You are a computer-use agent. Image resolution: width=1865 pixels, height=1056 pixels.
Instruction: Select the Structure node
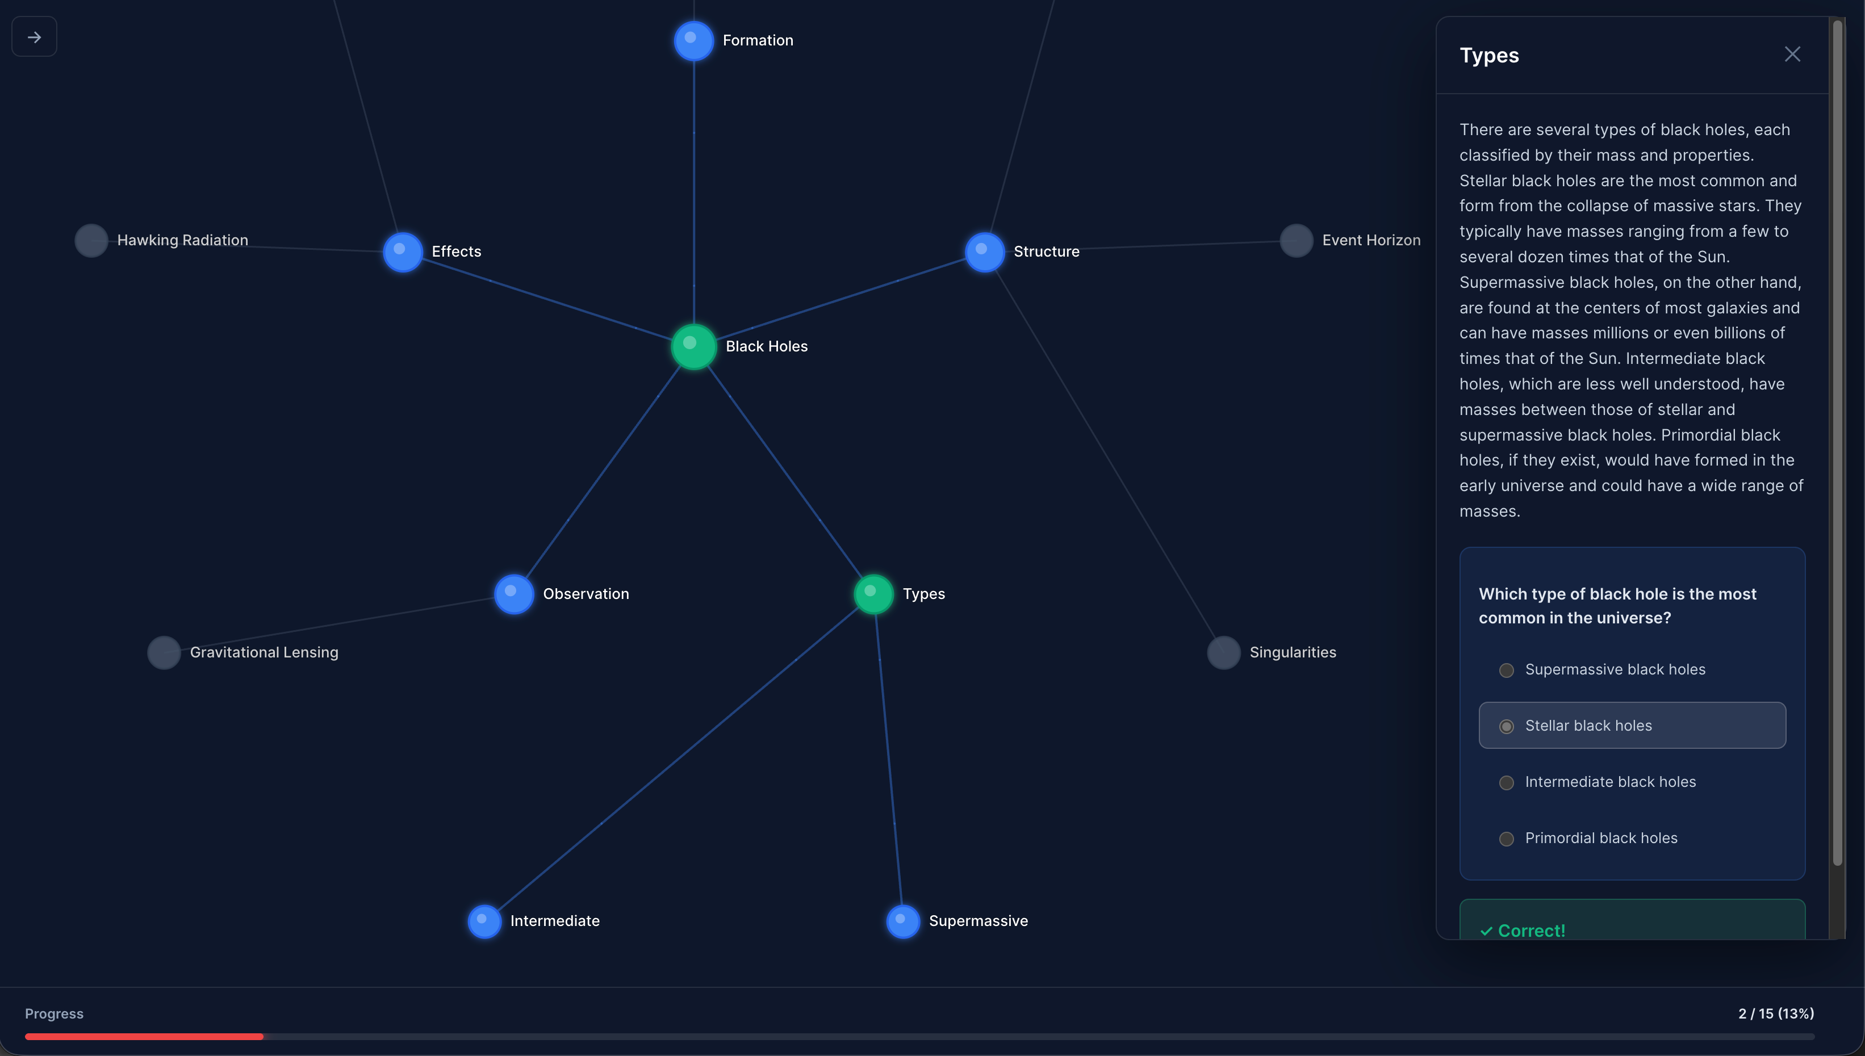(x=984, y=252)
